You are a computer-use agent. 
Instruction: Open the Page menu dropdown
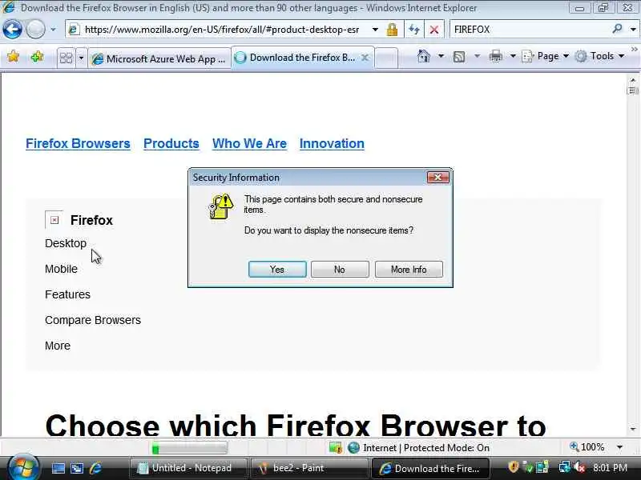click(x=545, y=56)
